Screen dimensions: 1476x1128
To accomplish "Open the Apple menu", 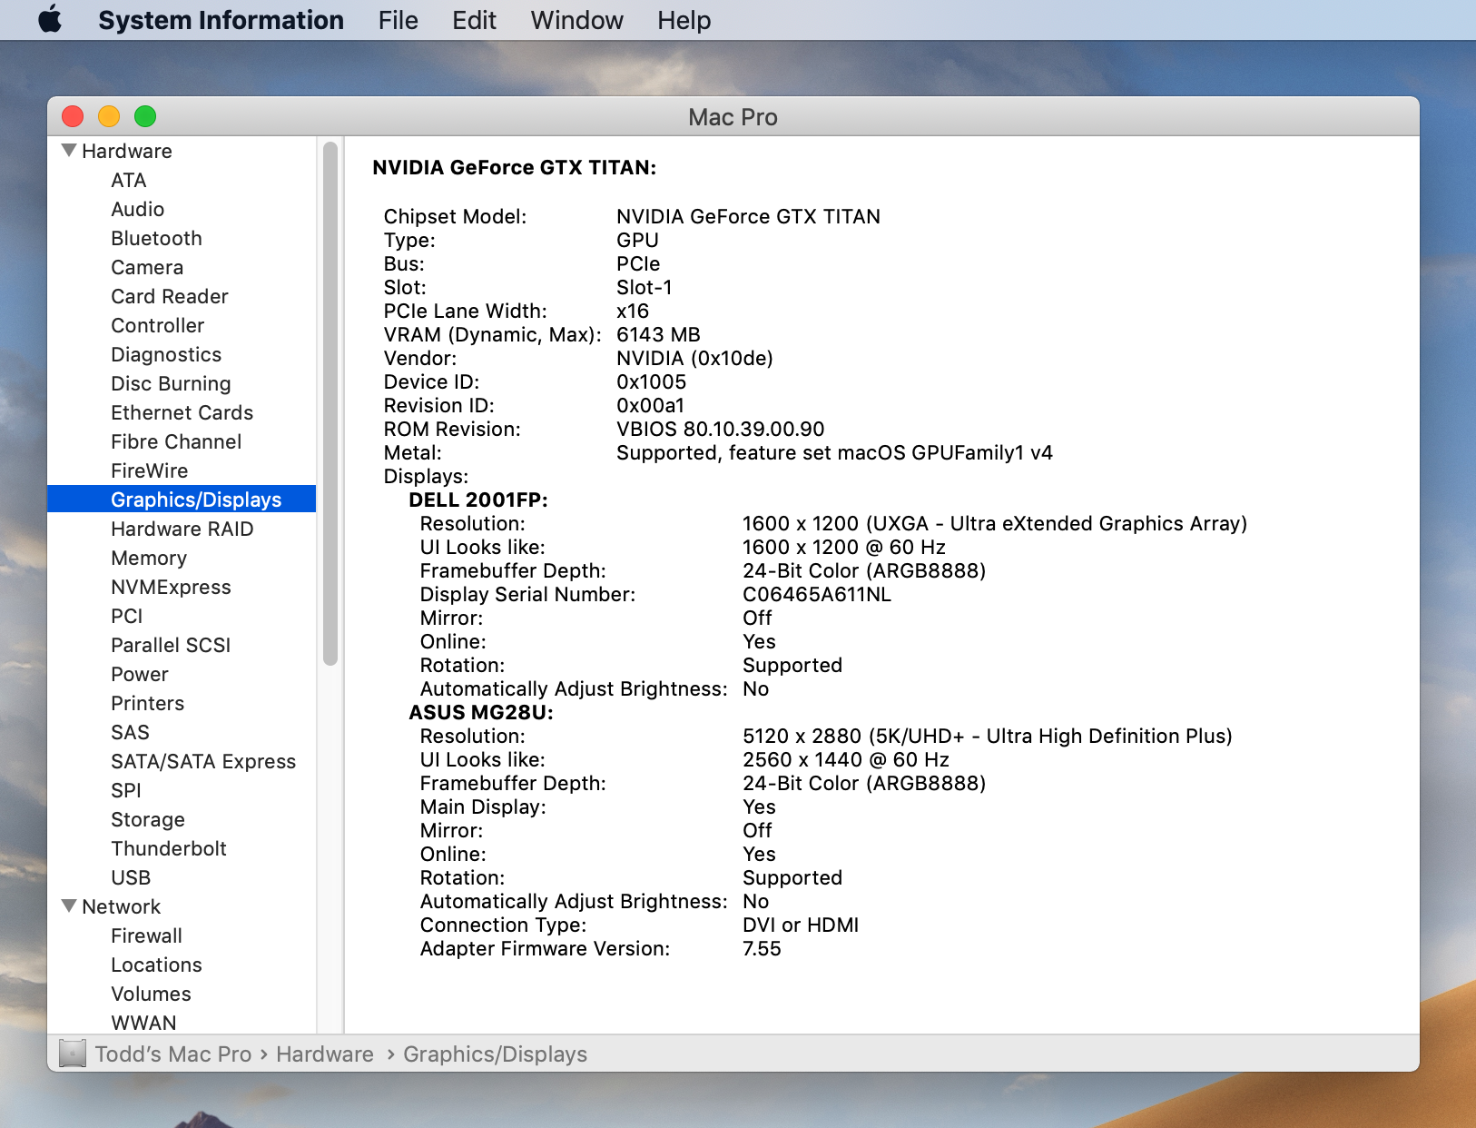I will click(x=50, y=19).
